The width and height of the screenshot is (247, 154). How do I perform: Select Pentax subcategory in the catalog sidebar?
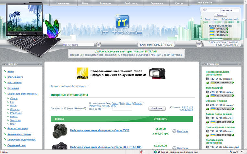[14, 117]
